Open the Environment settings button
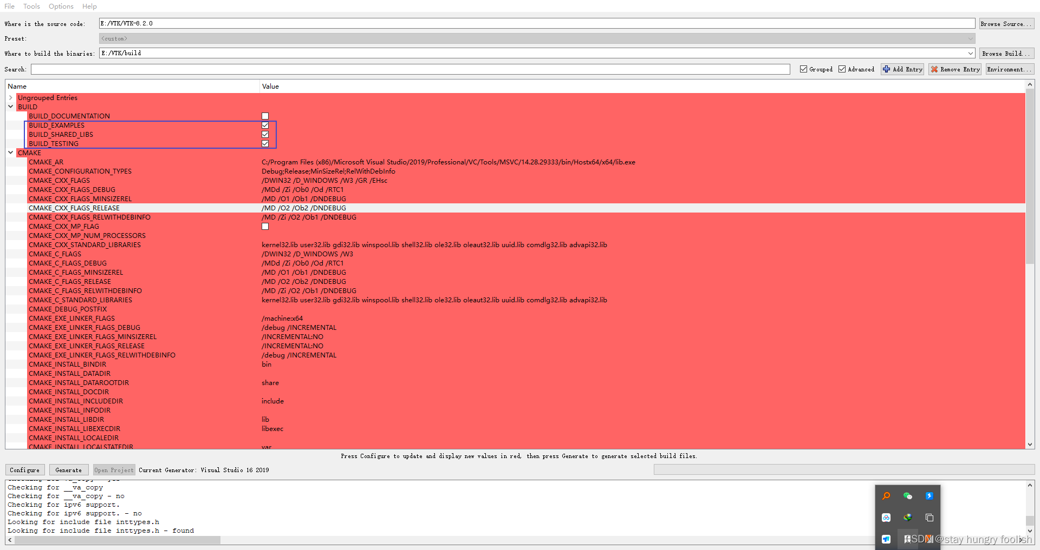The width and height of the screenshot is (1040, 550). click(1010, 69)
